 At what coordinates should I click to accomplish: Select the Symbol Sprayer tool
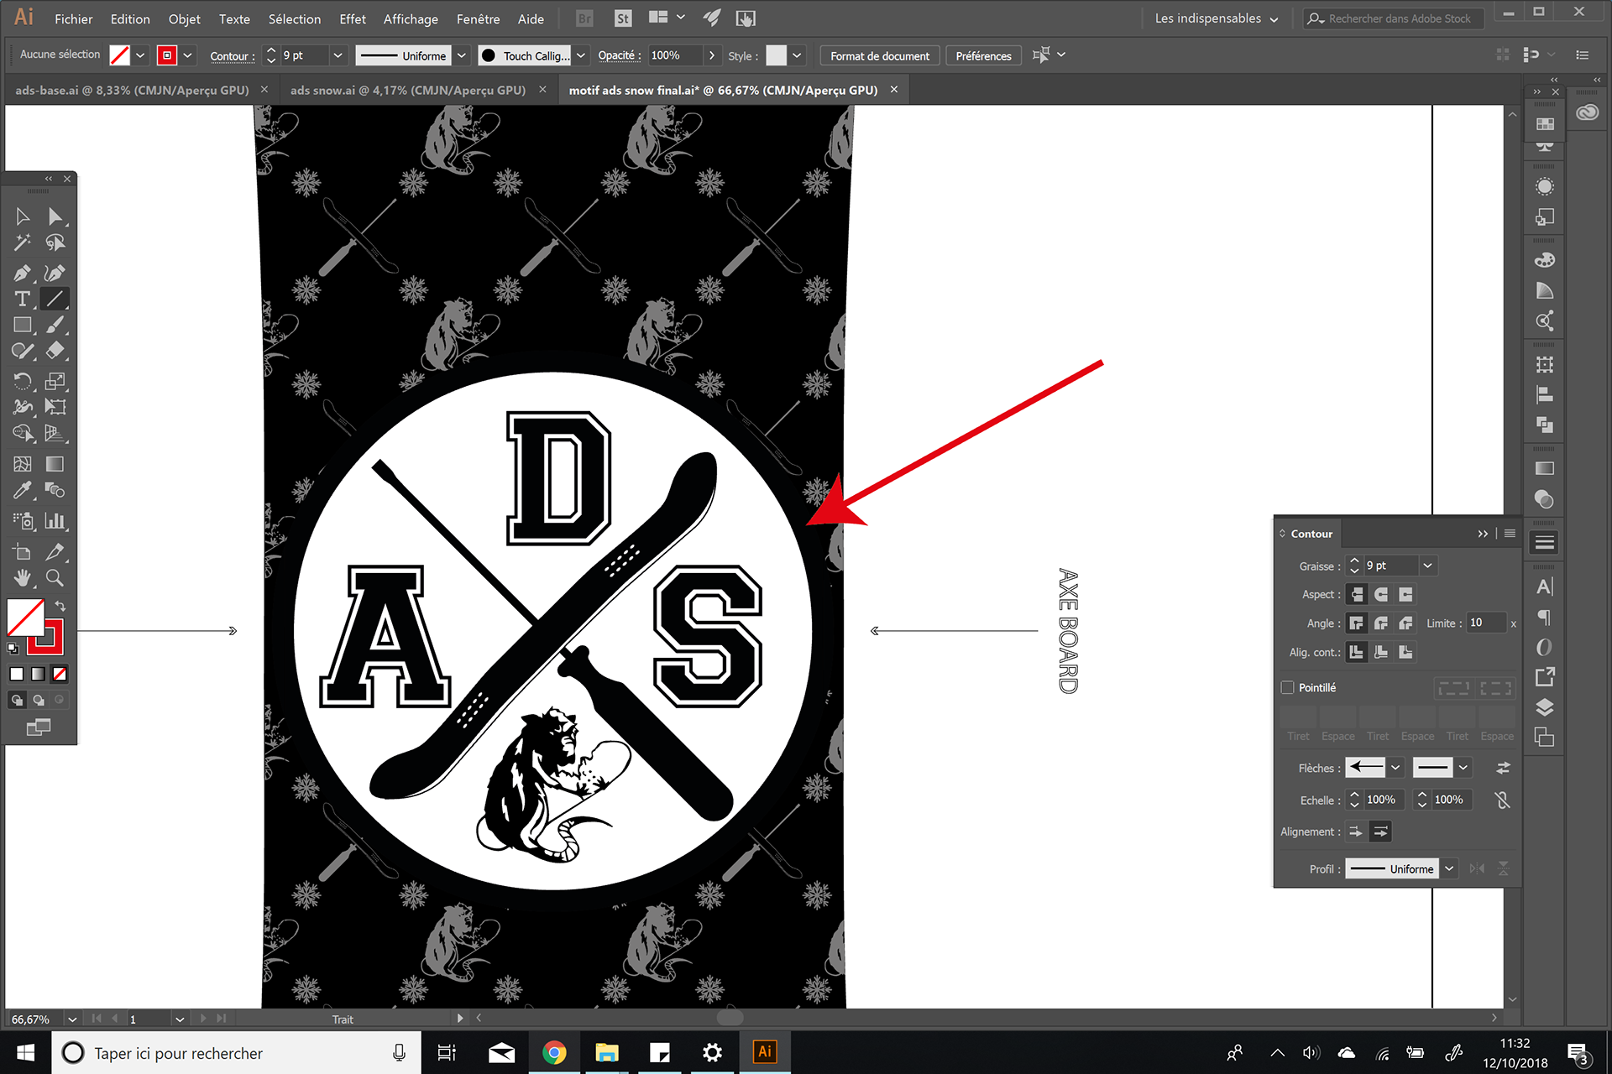[x=23, y=521]
